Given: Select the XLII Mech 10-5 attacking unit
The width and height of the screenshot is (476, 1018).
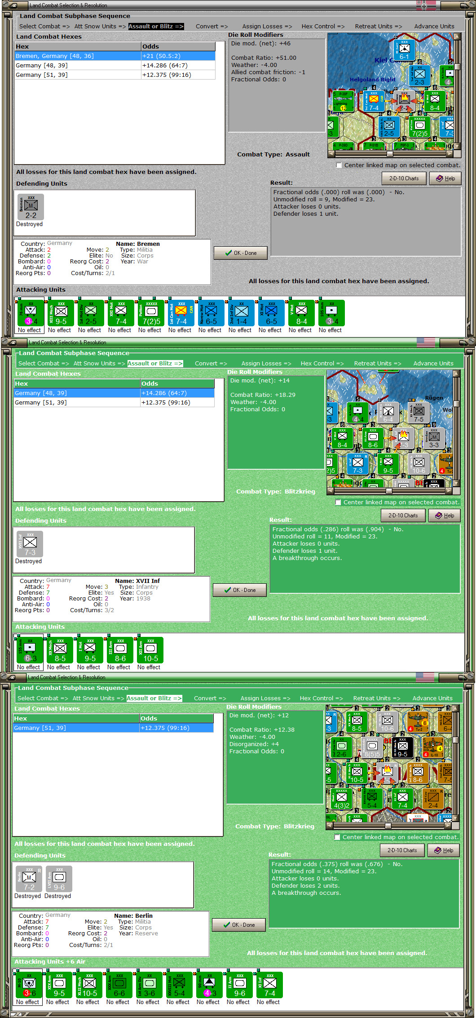Looking at the screenshot, I should click(89, 985).
